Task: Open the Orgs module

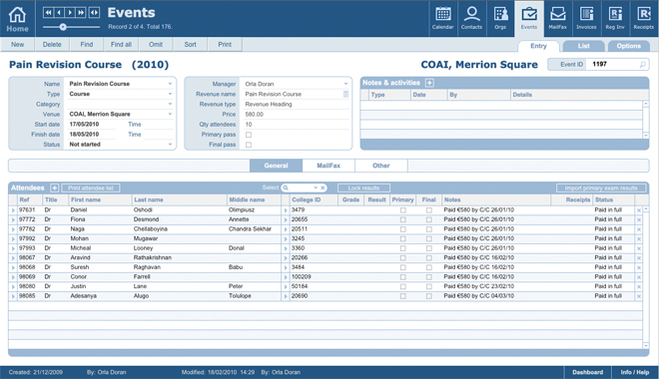Action: 500,18
